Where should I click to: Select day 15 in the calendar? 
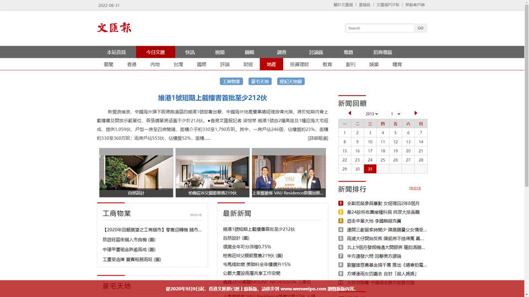pyautogui.click(x=344, y=151)
